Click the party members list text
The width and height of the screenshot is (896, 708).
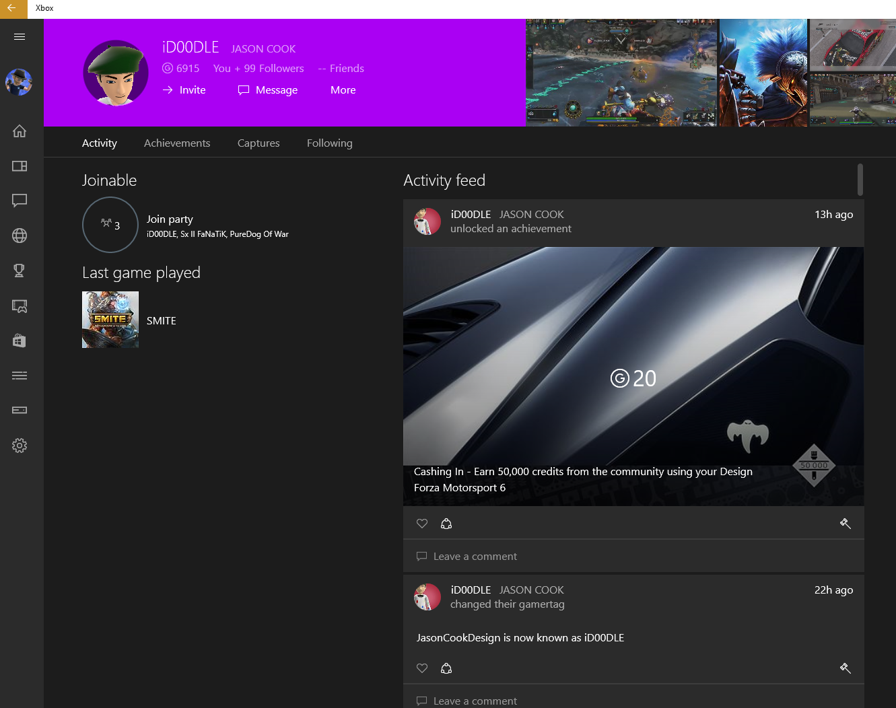point(217,234)
